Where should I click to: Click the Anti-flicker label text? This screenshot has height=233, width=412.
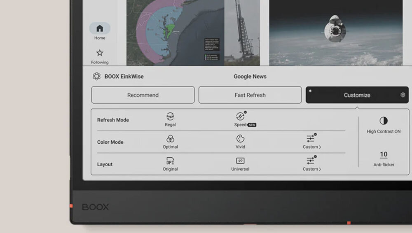pos(384,165)
